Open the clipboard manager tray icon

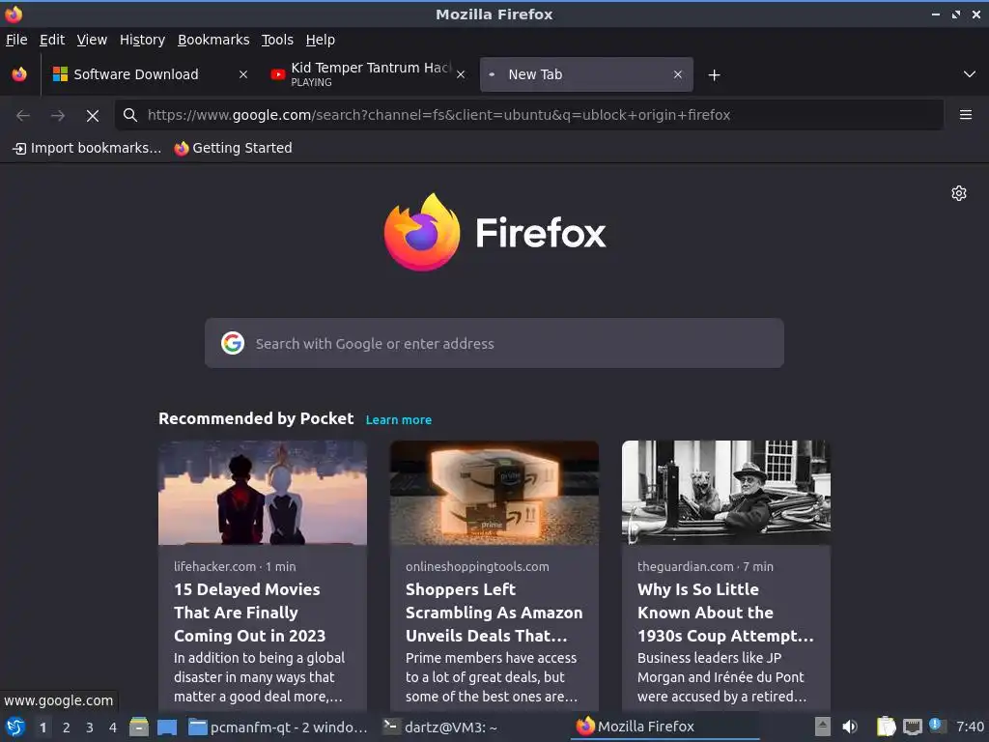click(887, 727)
